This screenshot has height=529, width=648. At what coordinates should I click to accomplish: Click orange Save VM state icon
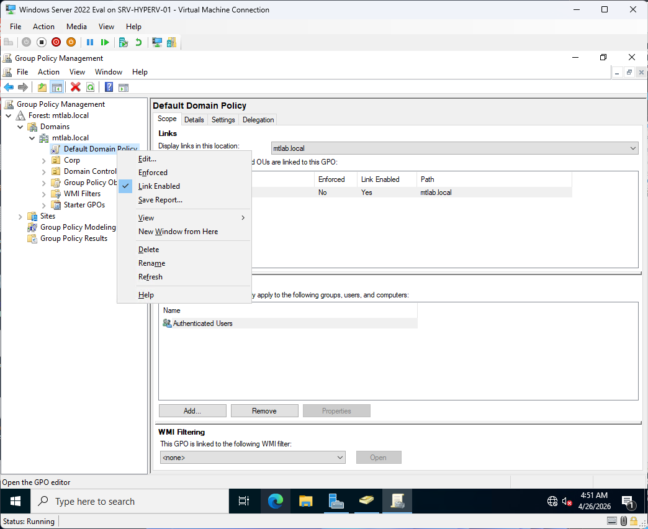pyautogui.click(x=71, y=42)
